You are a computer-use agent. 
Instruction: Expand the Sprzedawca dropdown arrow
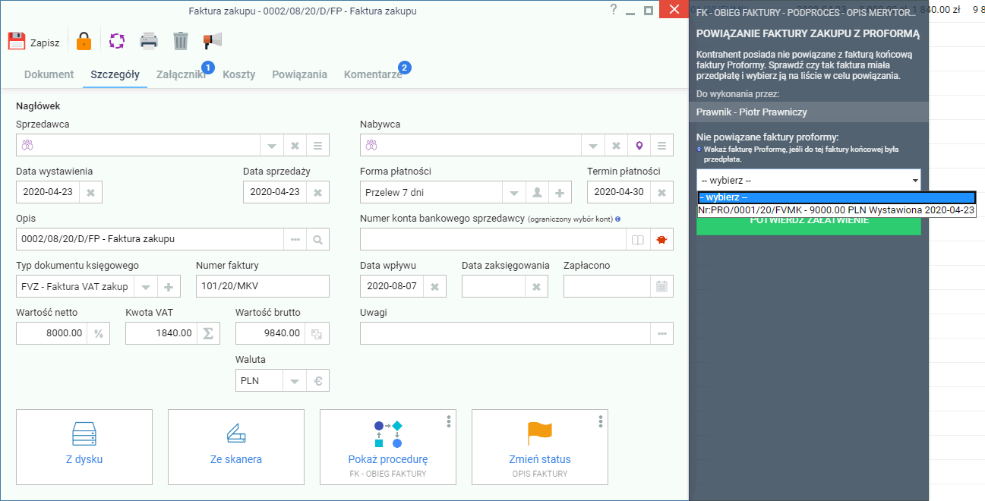[272, 145]
